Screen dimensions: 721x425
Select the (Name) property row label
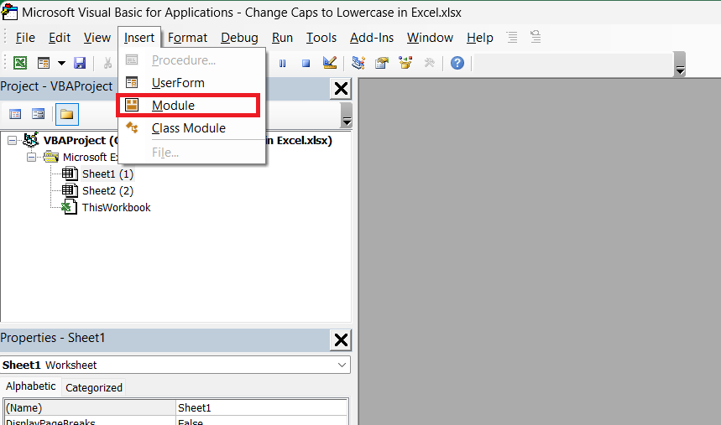pyautogui.click(x=91, y=407)
